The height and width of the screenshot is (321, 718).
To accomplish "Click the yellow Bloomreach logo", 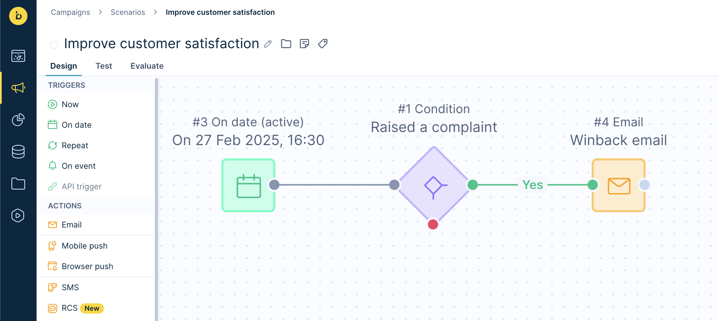I will coord(18,16).
